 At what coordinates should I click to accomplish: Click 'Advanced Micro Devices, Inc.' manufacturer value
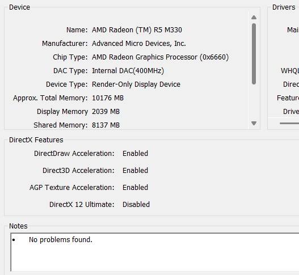pos(139,44)
